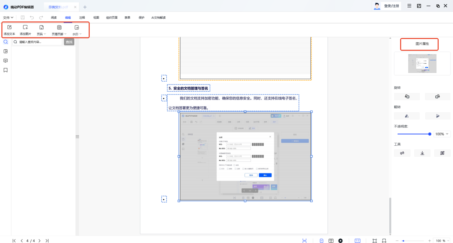The image size is (453, 243).
Task: Click the zoom in plus button
Action: 429,241
